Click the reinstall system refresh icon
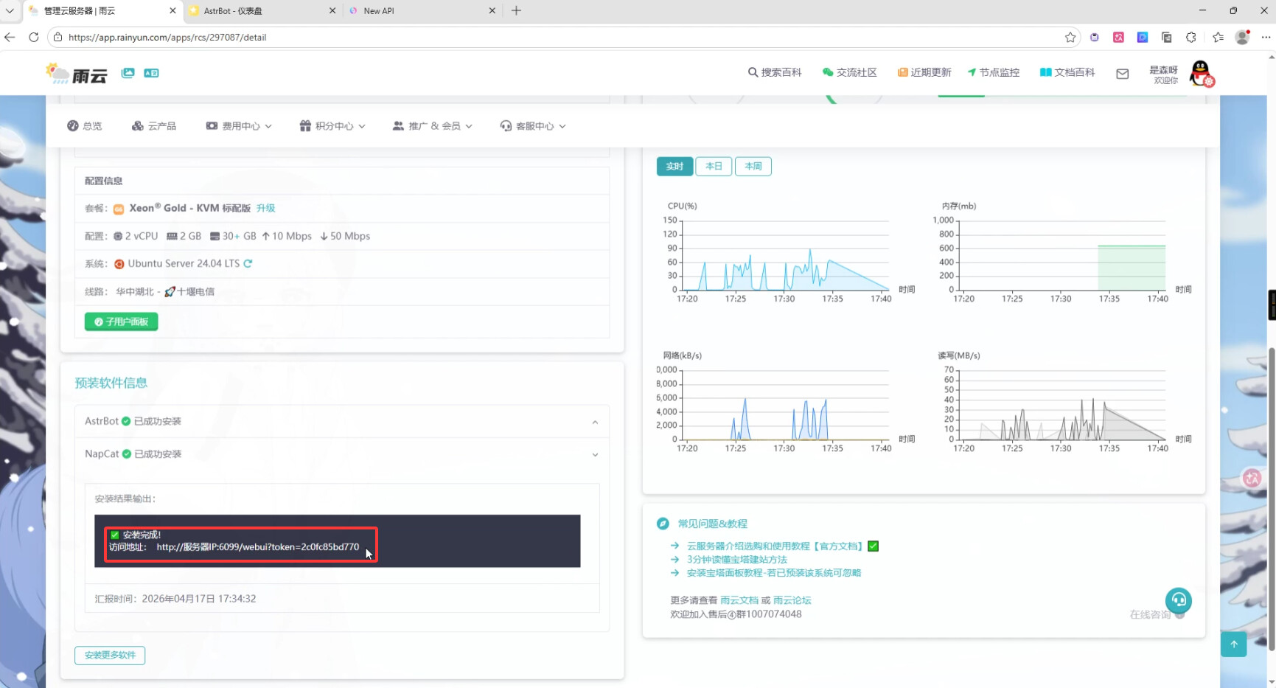Viewport: 1276px width, 688px height. coord(248,263)
